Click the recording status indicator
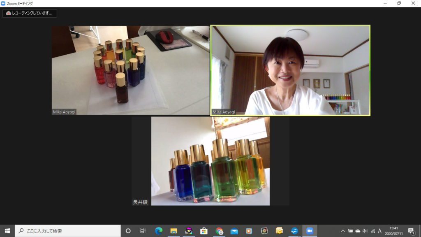The height and width of the screenshot is (237, 421). click(x=30, y=13)
